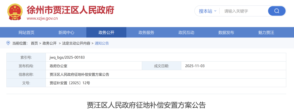Click the 成文日期 label cell
This screenshot has width=294, height=112.
[x=161, y=66]
